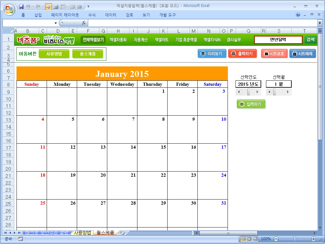Open the Redo history dropdown arrow
325x244 pixels.
(43, 7)
